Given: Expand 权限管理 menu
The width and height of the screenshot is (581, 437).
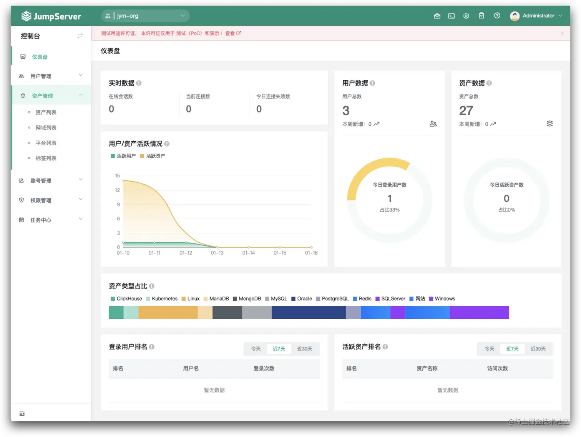Looking at the screenshot, I should 51,200.
